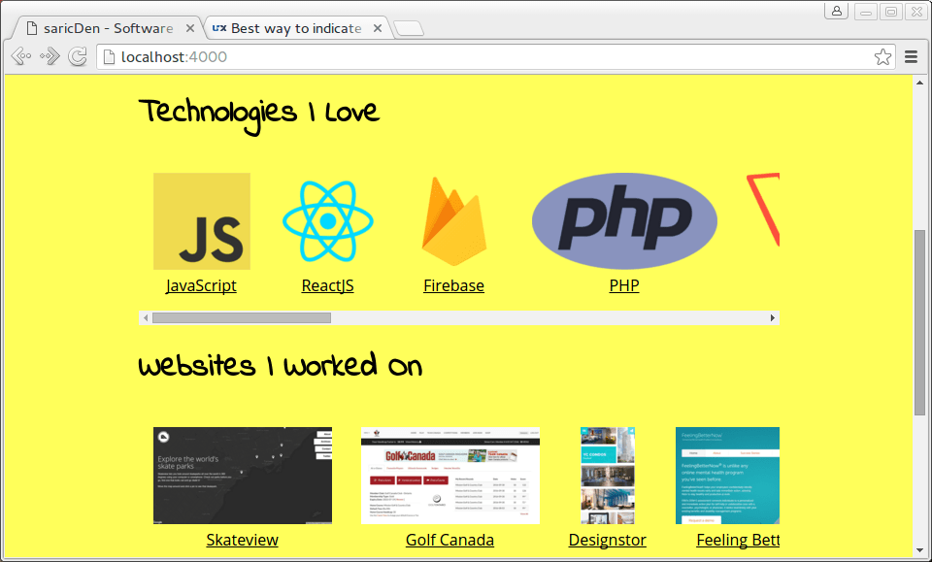This screenshot has width=932, height=562.
Task: Maximize the browser window
Action: pos(891,12)
